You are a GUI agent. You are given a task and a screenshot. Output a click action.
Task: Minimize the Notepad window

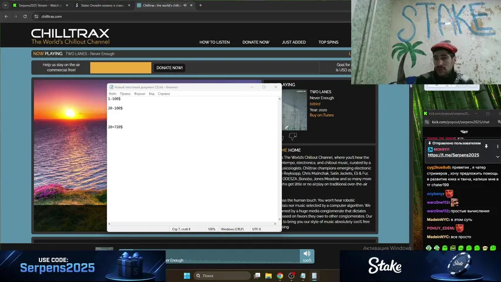[252, 87]
